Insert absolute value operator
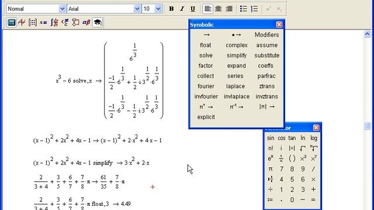This screenshot has width=374, height=210. (x=292, y=148)
